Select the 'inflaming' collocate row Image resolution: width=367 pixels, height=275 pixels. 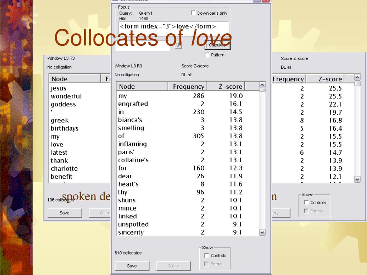click(x=188, y=144)
